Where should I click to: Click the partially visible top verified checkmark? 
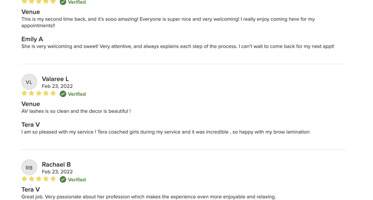pyautogui.click(x=63, y=2)
